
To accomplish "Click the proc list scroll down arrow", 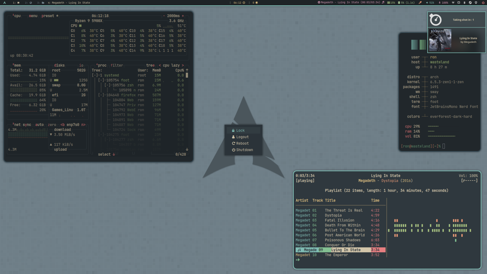I will click(x=187, y=149).
